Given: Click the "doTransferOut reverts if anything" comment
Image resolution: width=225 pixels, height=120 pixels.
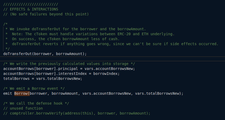Looking at the screenshot, I should 112,44.
